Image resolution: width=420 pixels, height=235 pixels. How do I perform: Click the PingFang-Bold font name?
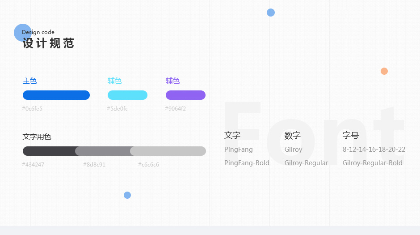click(x=247, y=163)
